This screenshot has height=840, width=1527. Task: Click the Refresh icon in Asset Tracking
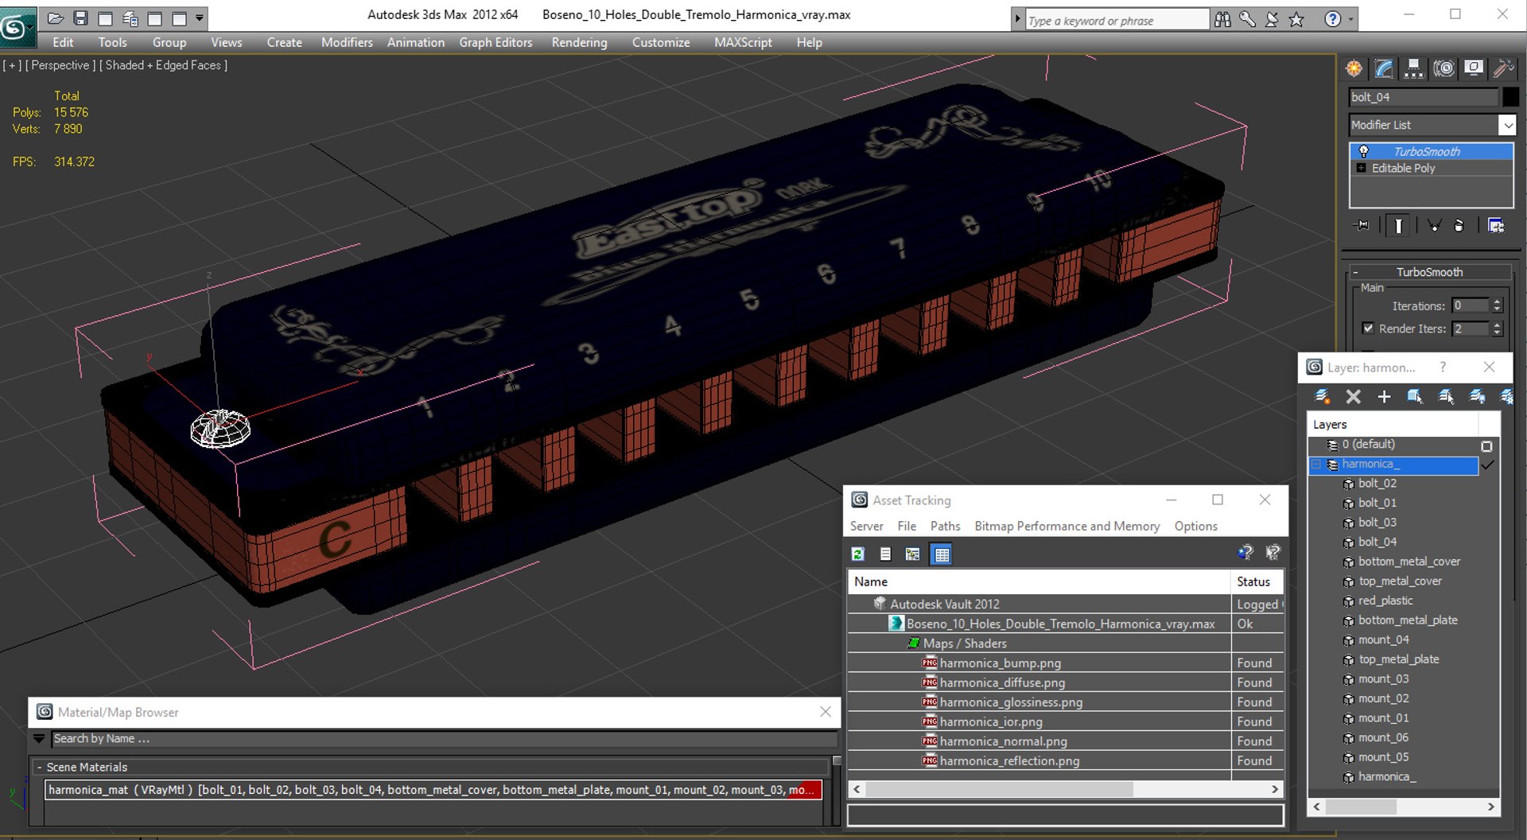(x=858, y=554)
